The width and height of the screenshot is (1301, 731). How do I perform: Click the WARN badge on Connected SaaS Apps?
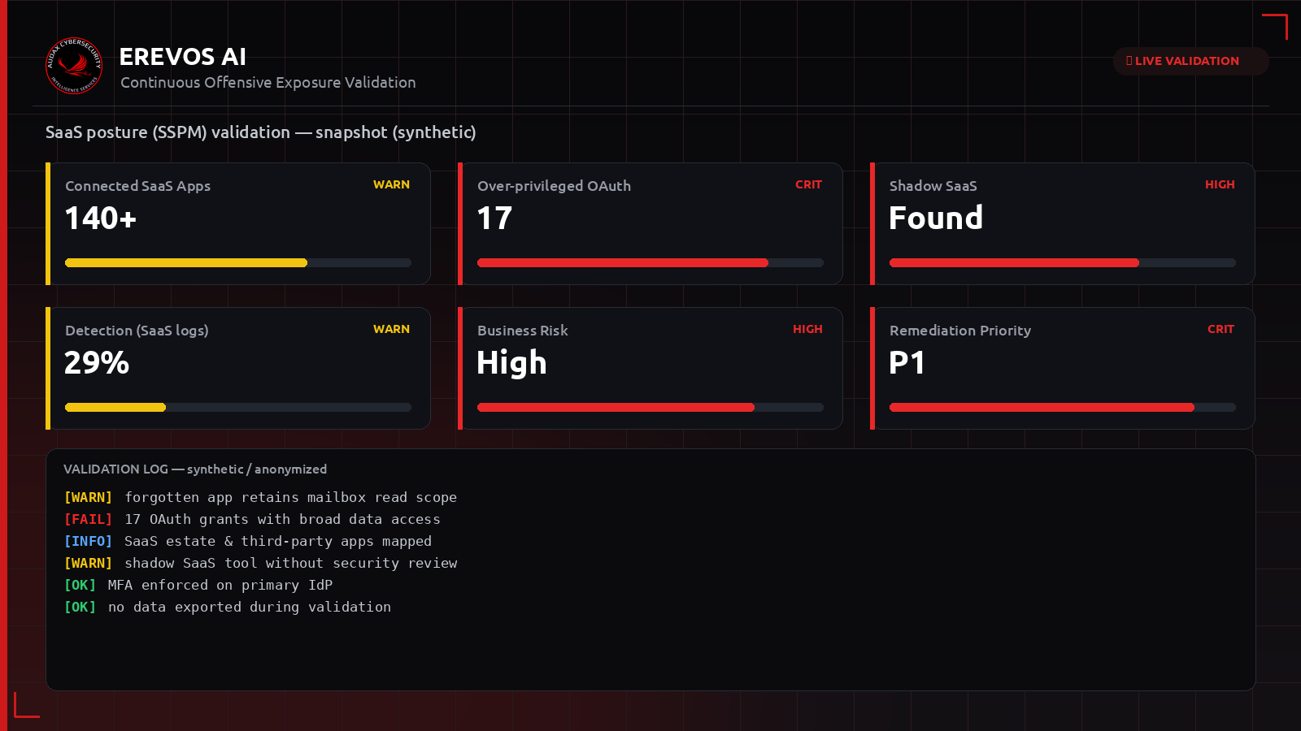tap(391, 184)
